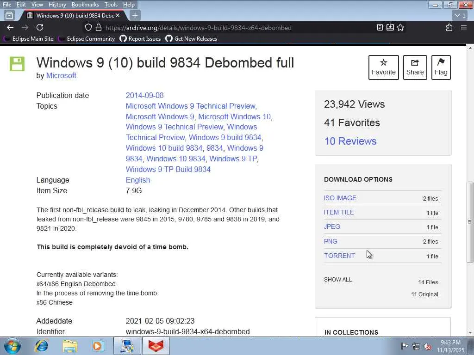474x355 pixels.
Task: Bookmark this page with star icon
Action: [x=400, y=27]
